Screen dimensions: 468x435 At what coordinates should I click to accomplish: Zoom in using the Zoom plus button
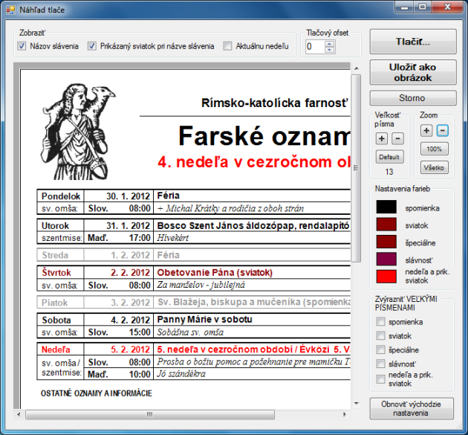(426, 131)
